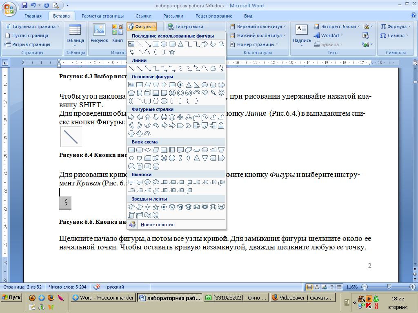Screen dimensions: 418x313
Task: Click the zoom out minus button
Action: [365, 287]
